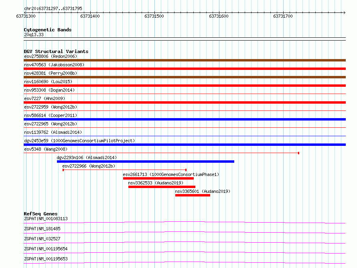This screenshot has width=357, height=268.
Task: Click the DGV Structural Variants track title
Action: click(x=56, y=51)
